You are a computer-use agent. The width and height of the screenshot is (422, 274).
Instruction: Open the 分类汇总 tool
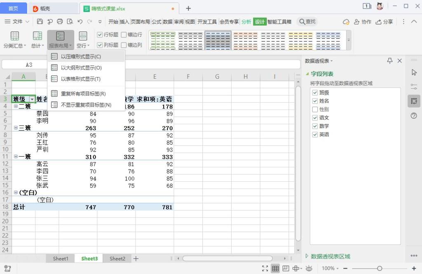point(15,39)
